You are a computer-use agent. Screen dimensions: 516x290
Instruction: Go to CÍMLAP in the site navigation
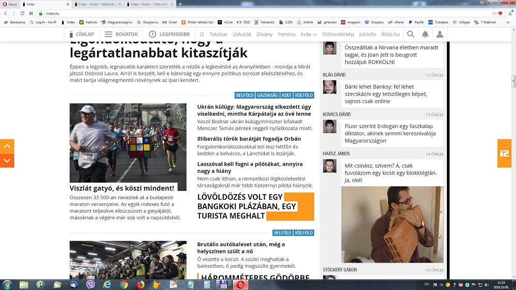pyautogui.click(x=82, y=34)
